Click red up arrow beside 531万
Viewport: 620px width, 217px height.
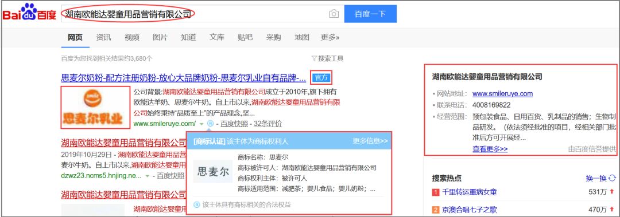pyautogui.click(x=613, y=192)
